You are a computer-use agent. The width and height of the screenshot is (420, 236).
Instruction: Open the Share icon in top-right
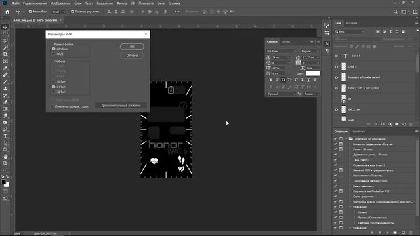(x=415, y=12)
